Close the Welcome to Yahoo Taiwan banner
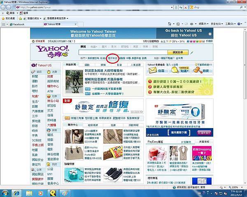The image size is (247, 197). click(210, 34)
